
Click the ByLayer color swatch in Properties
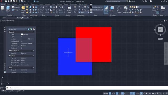coord(22,34)
